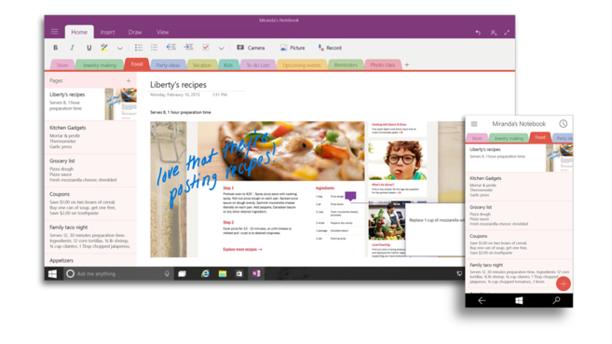Select the Appetizers page in sidebar
The width and height of the screenshot is (612, 344).
(90, 260)
